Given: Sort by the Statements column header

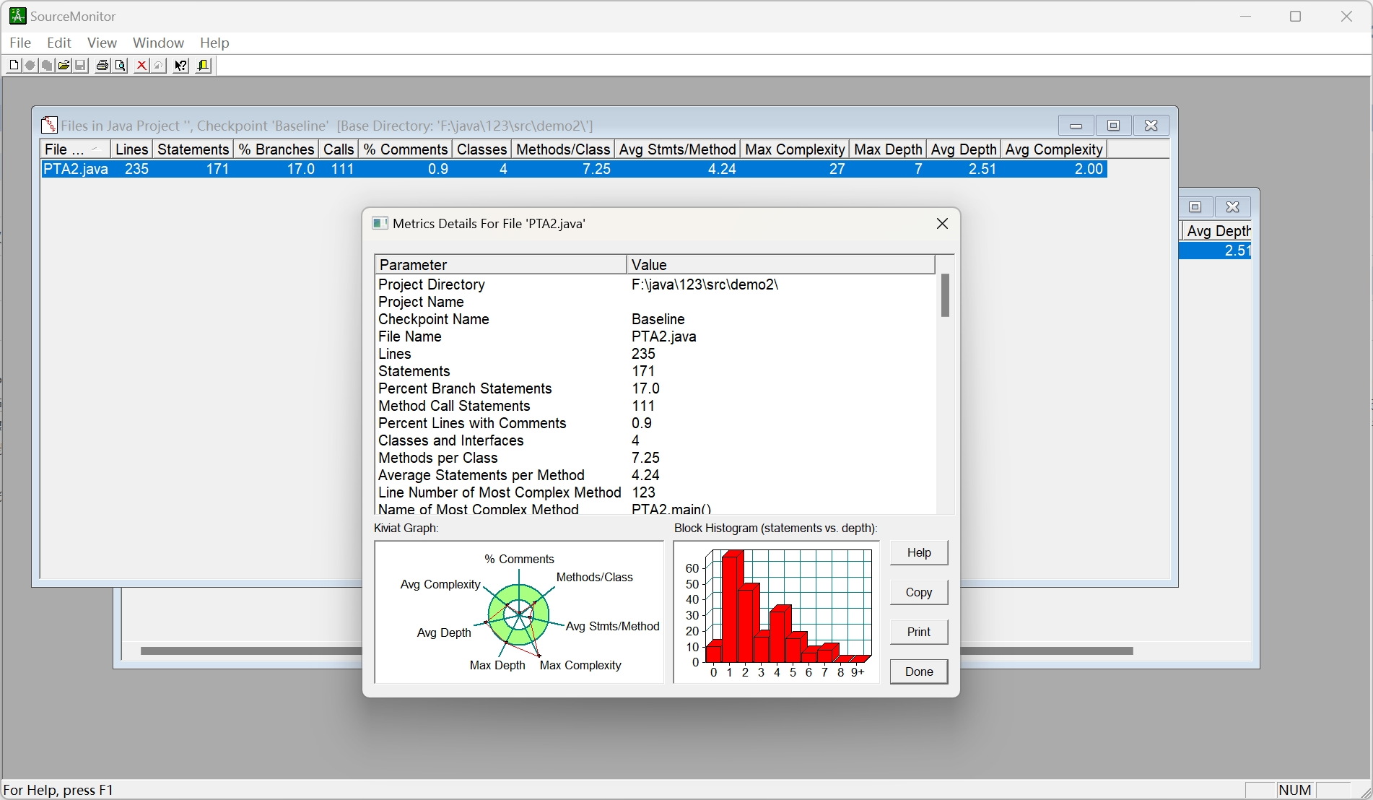Looking at the screenshot, I should point(193,149).
